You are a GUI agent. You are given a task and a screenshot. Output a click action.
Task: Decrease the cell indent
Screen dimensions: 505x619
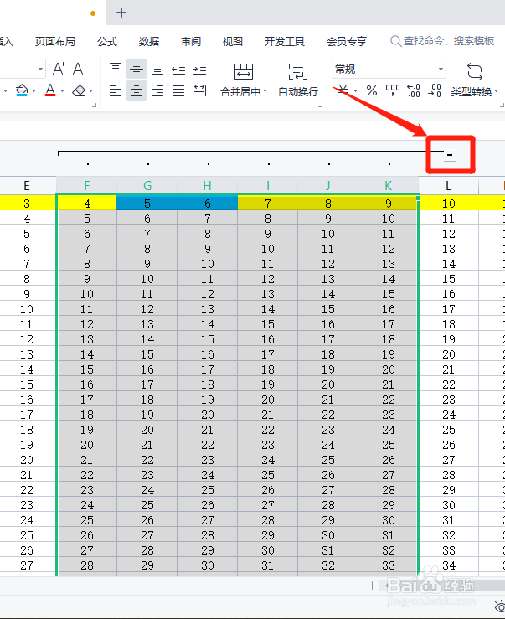(x=178, y=70)
